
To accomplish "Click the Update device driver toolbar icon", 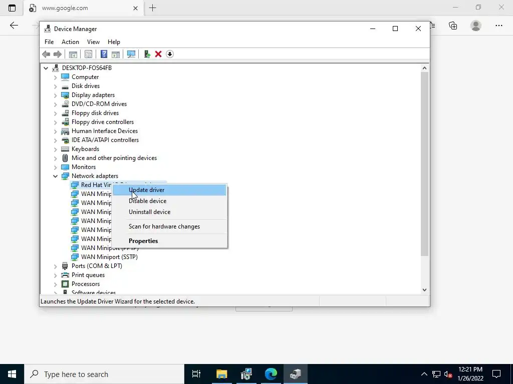I will click(x=147, y=54).
